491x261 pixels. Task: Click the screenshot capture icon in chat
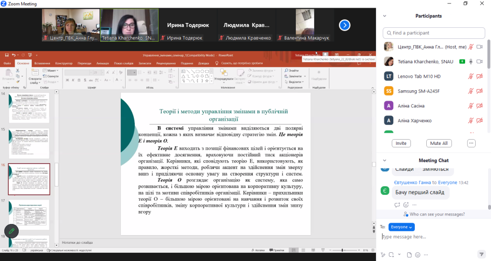(x=392, y=254)
